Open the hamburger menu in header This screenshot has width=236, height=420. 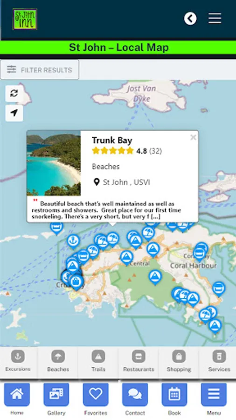(215, 19)
